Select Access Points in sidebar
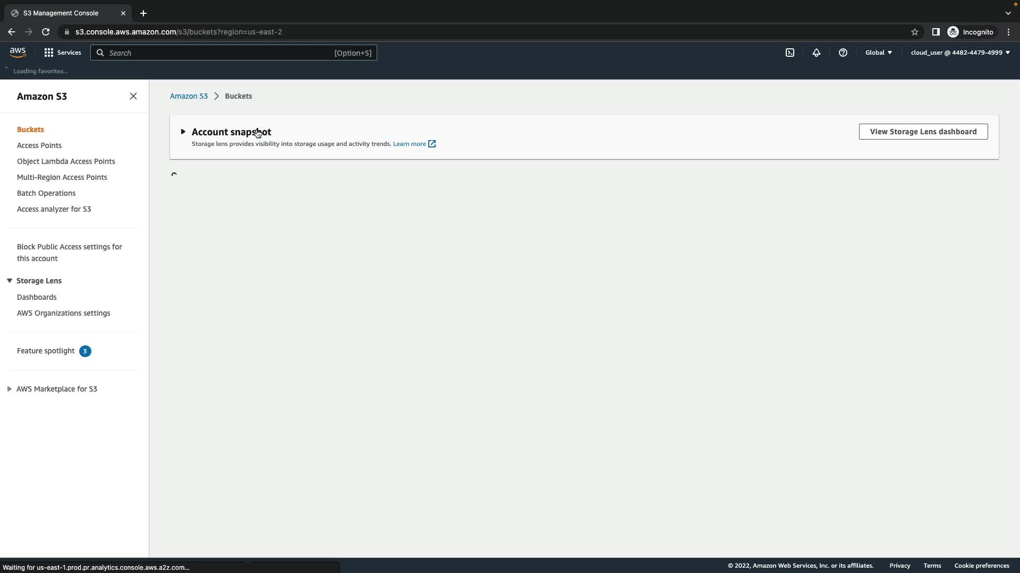Image resolution: width=1020 pixels, height=573 pixels. 39,145
